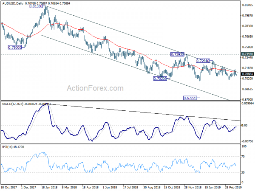Click the 0.79875 price axis value

[247, 16]
